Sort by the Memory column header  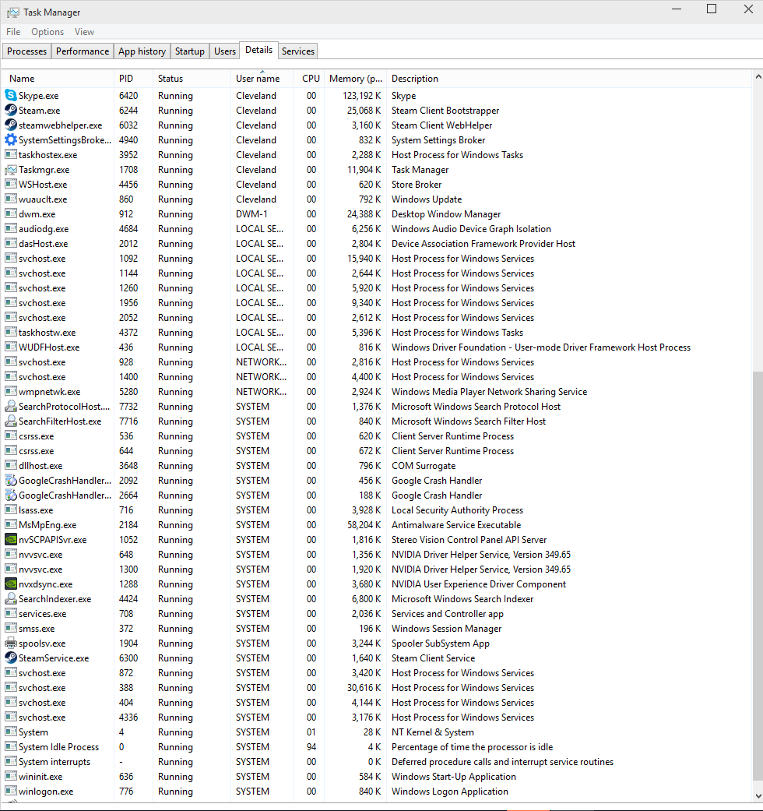pos(356,79)
